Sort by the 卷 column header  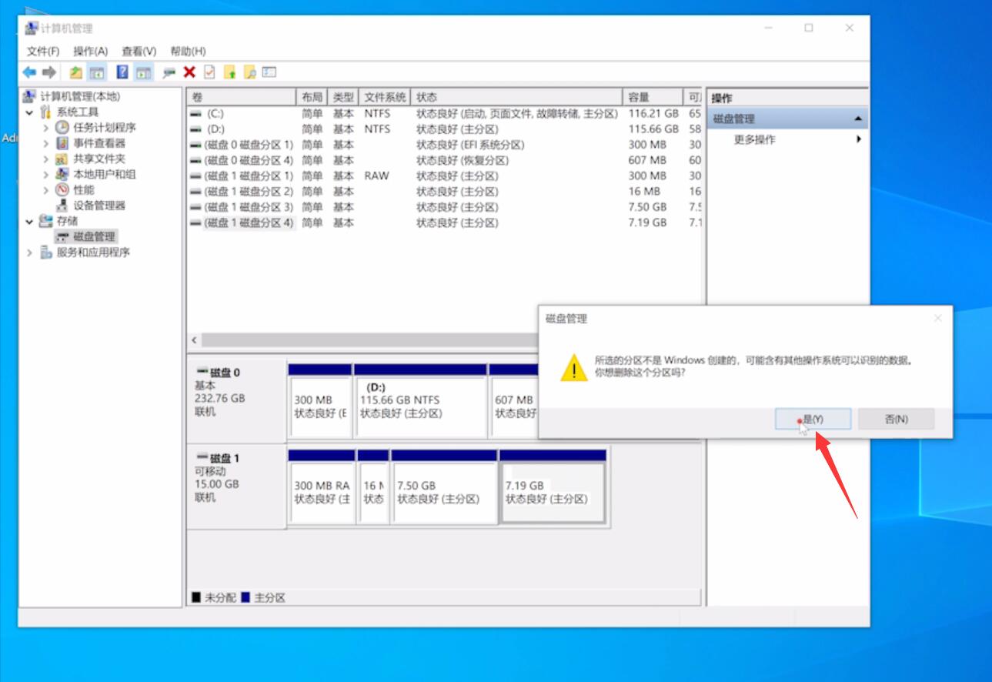click(241, 97)
